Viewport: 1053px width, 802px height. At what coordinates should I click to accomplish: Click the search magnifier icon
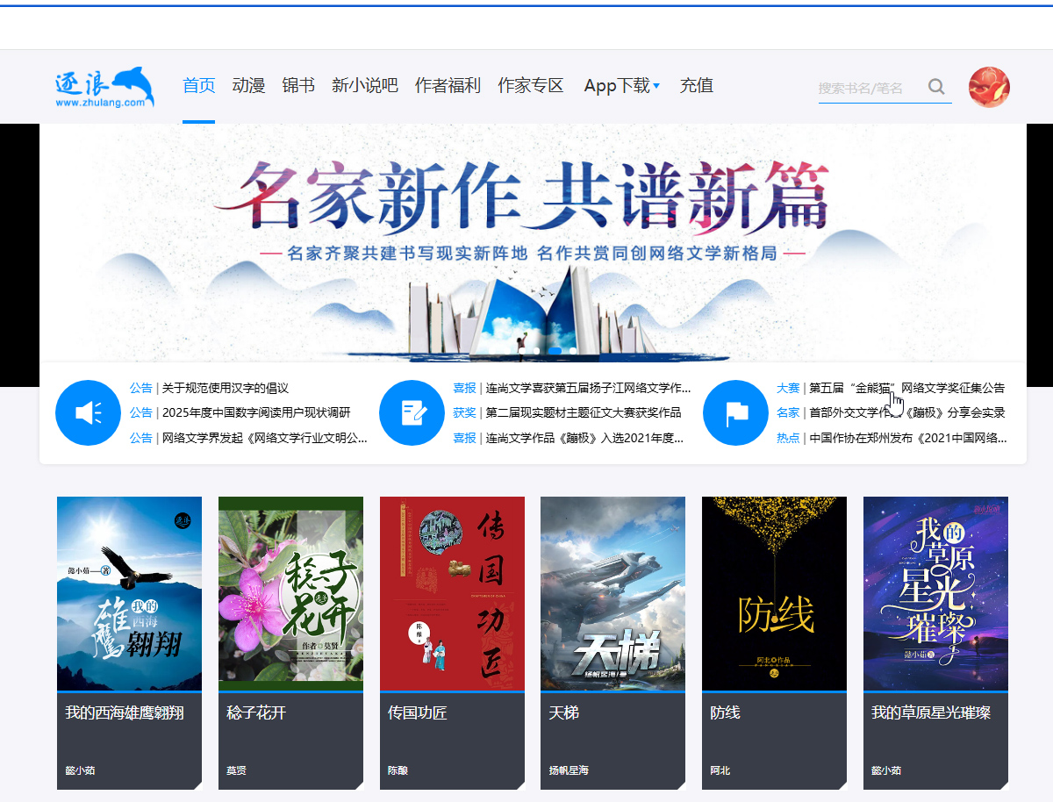coord(936,86)
